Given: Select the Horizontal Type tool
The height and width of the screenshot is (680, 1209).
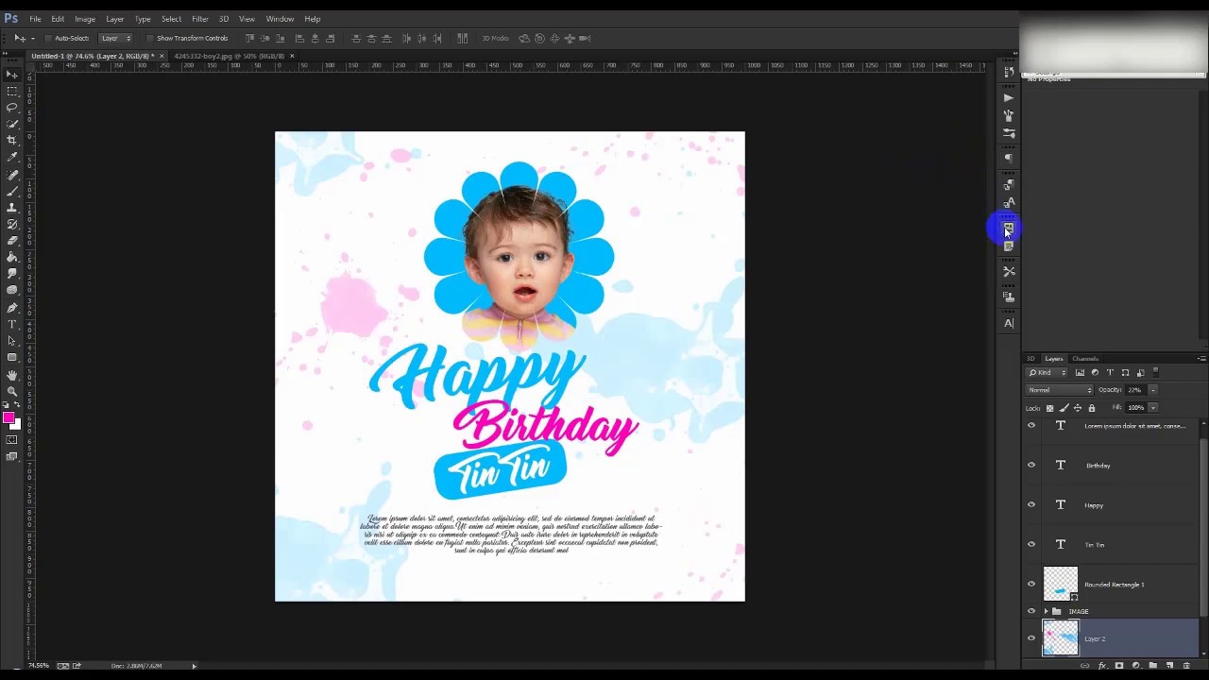Looking at the screenshot, I should click(x=12, y=324).
